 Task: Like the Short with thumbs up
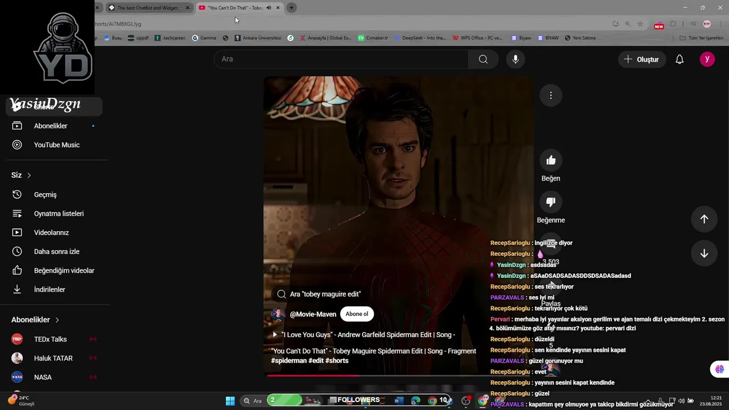pos(551,161)
